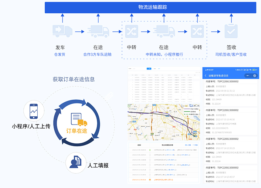Select the track time 2022-07-14 15:50:23
The image size is (261, 188).
225,148
